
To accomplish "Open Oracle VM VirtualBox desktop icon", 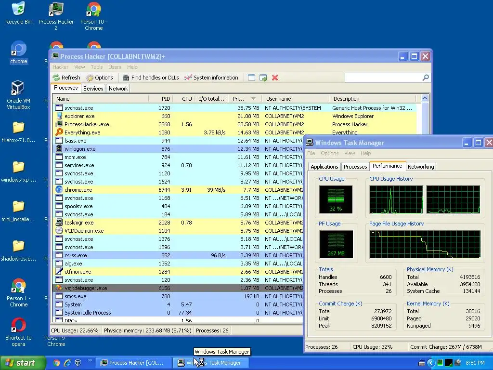I will (x=18, y=95).
